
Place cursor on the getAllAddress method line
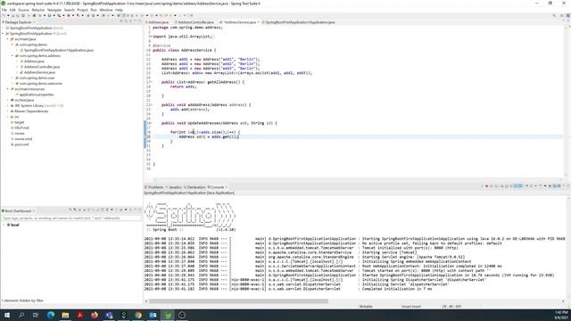[x=203, y=82]
